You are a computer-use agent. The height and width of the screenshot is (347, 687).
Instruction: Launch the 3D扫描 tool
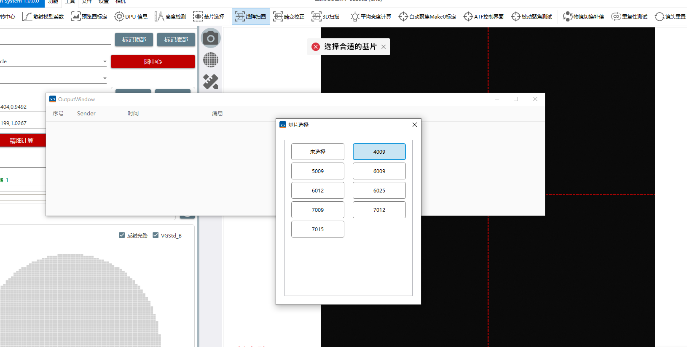tap(326, 17)
